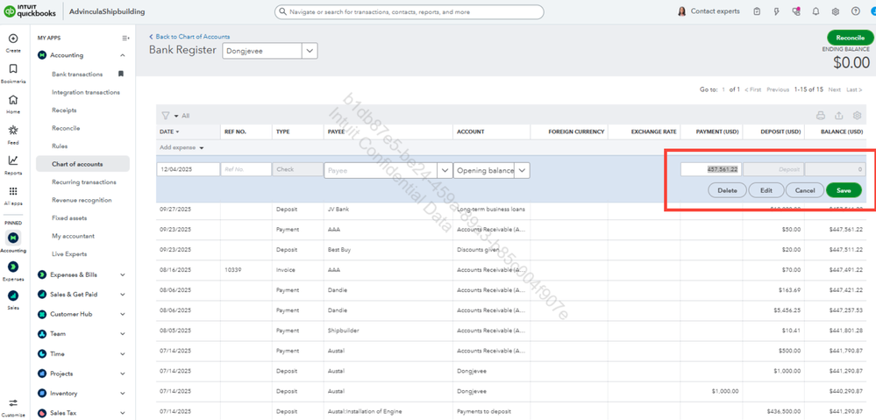The width and height of the screenshot is (876, 420).
Task: Open the notifications bell
Action: pos(816,11)
